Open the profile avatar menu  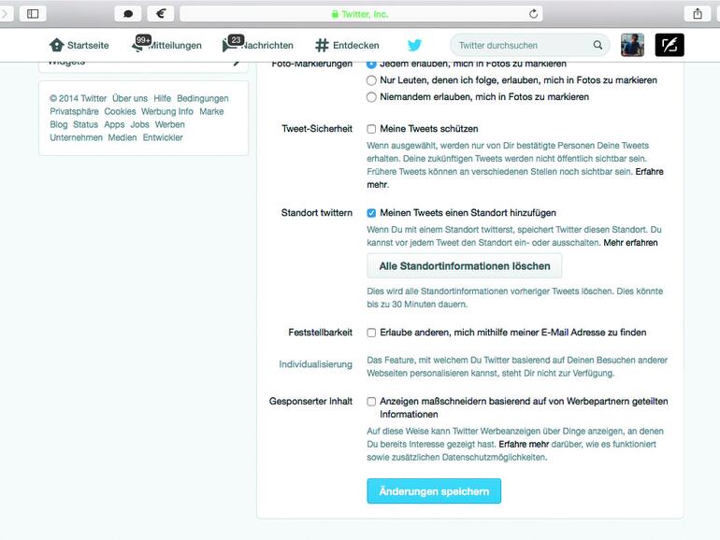632,45
